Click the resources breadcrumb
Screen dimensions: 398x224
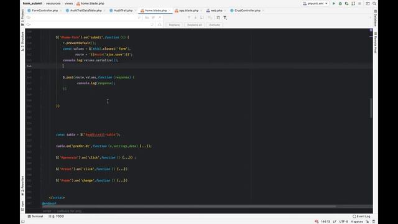point(53,4)
